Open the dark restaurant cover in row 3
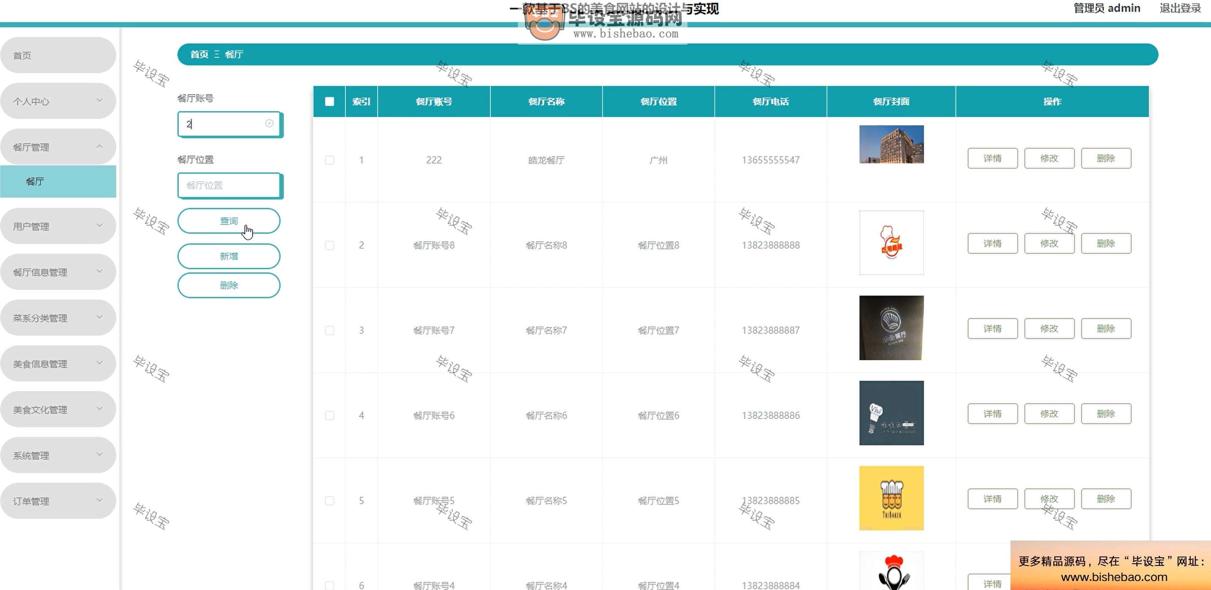This screenshot has width=1211, height=590. click(x=891, y=327)
